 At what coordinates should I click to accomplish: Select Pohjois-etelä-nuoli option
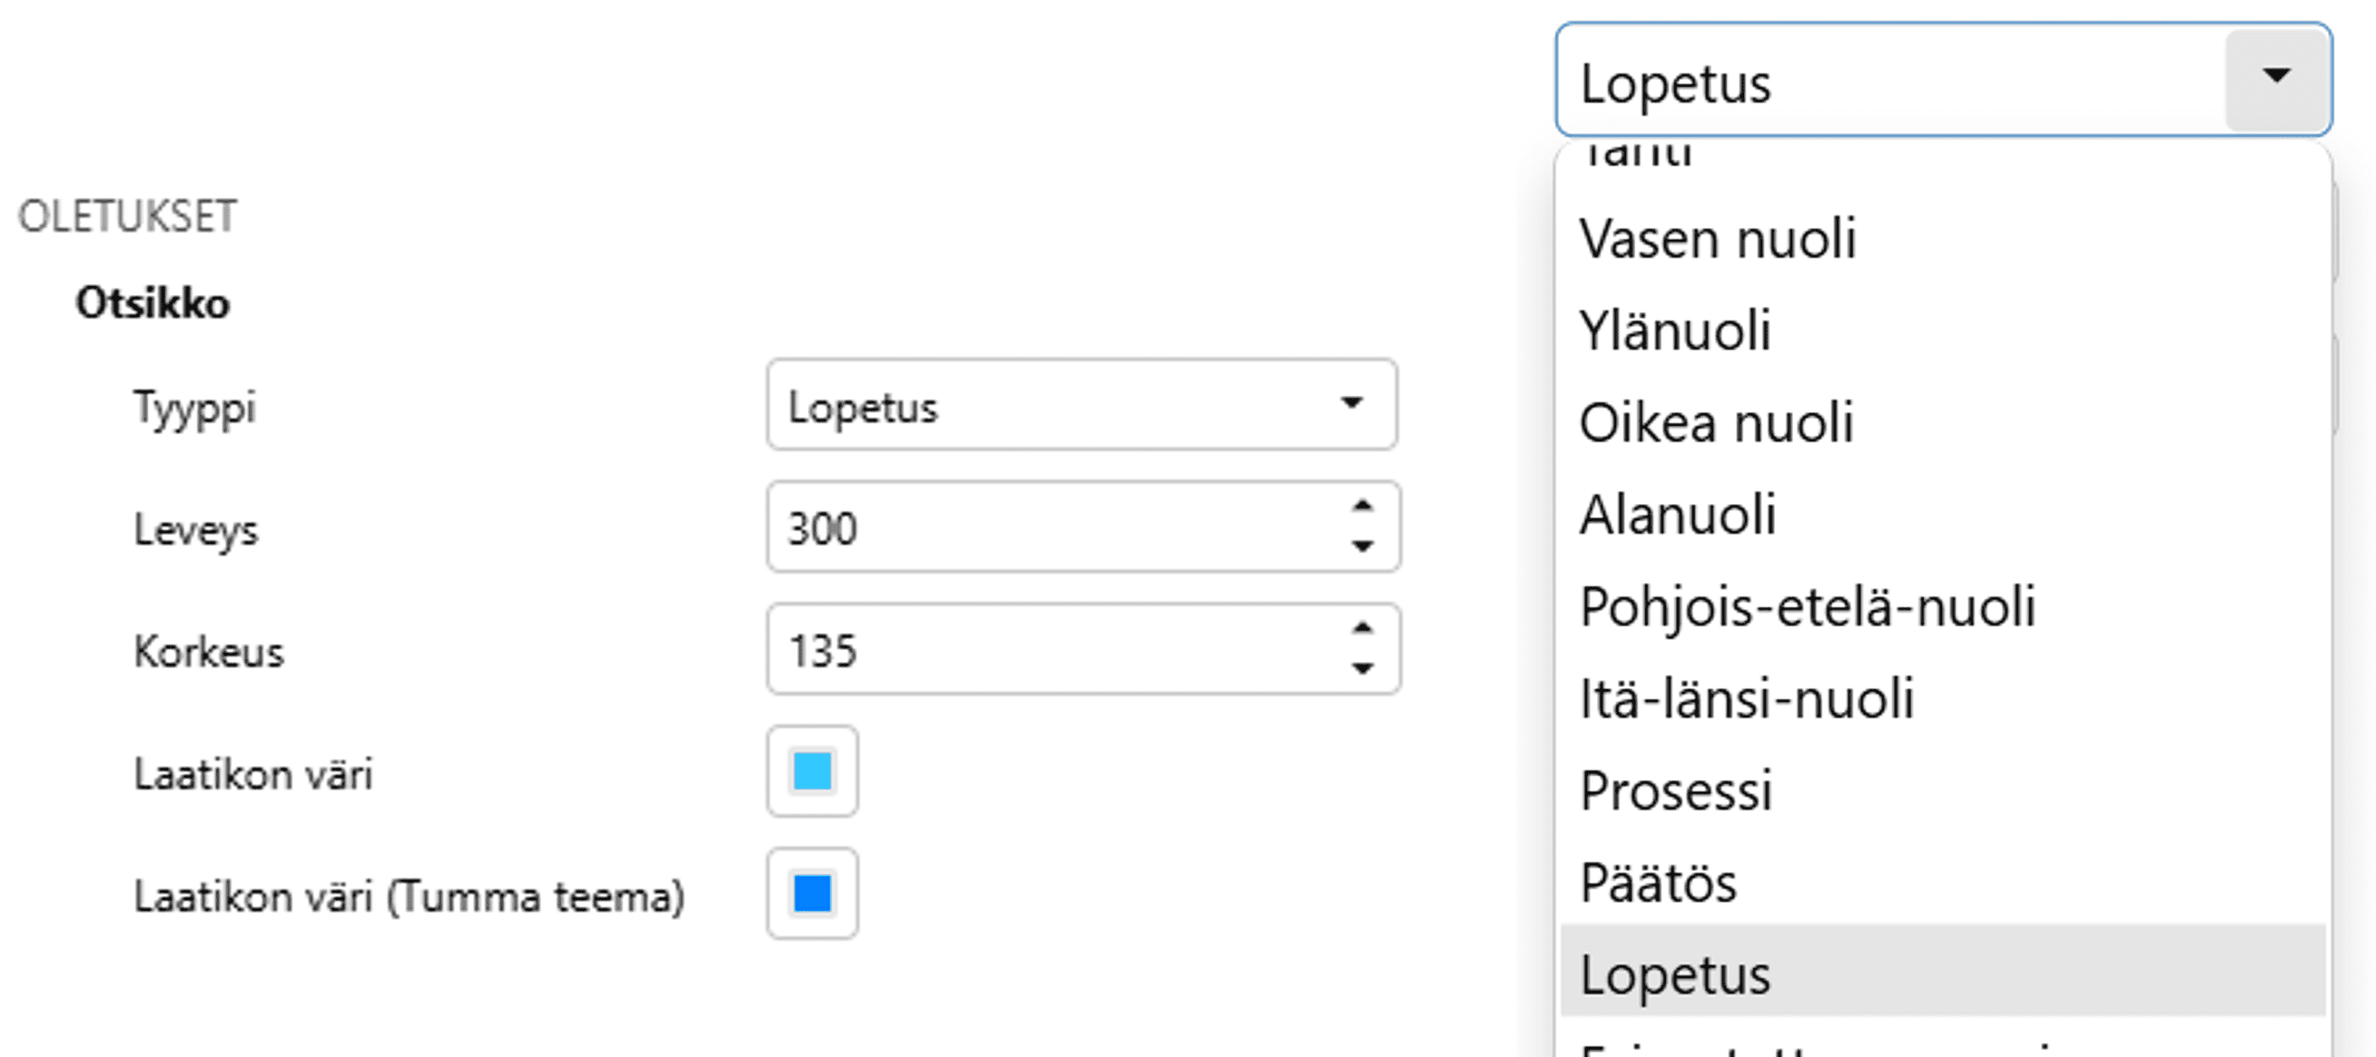pos(1807,607)
